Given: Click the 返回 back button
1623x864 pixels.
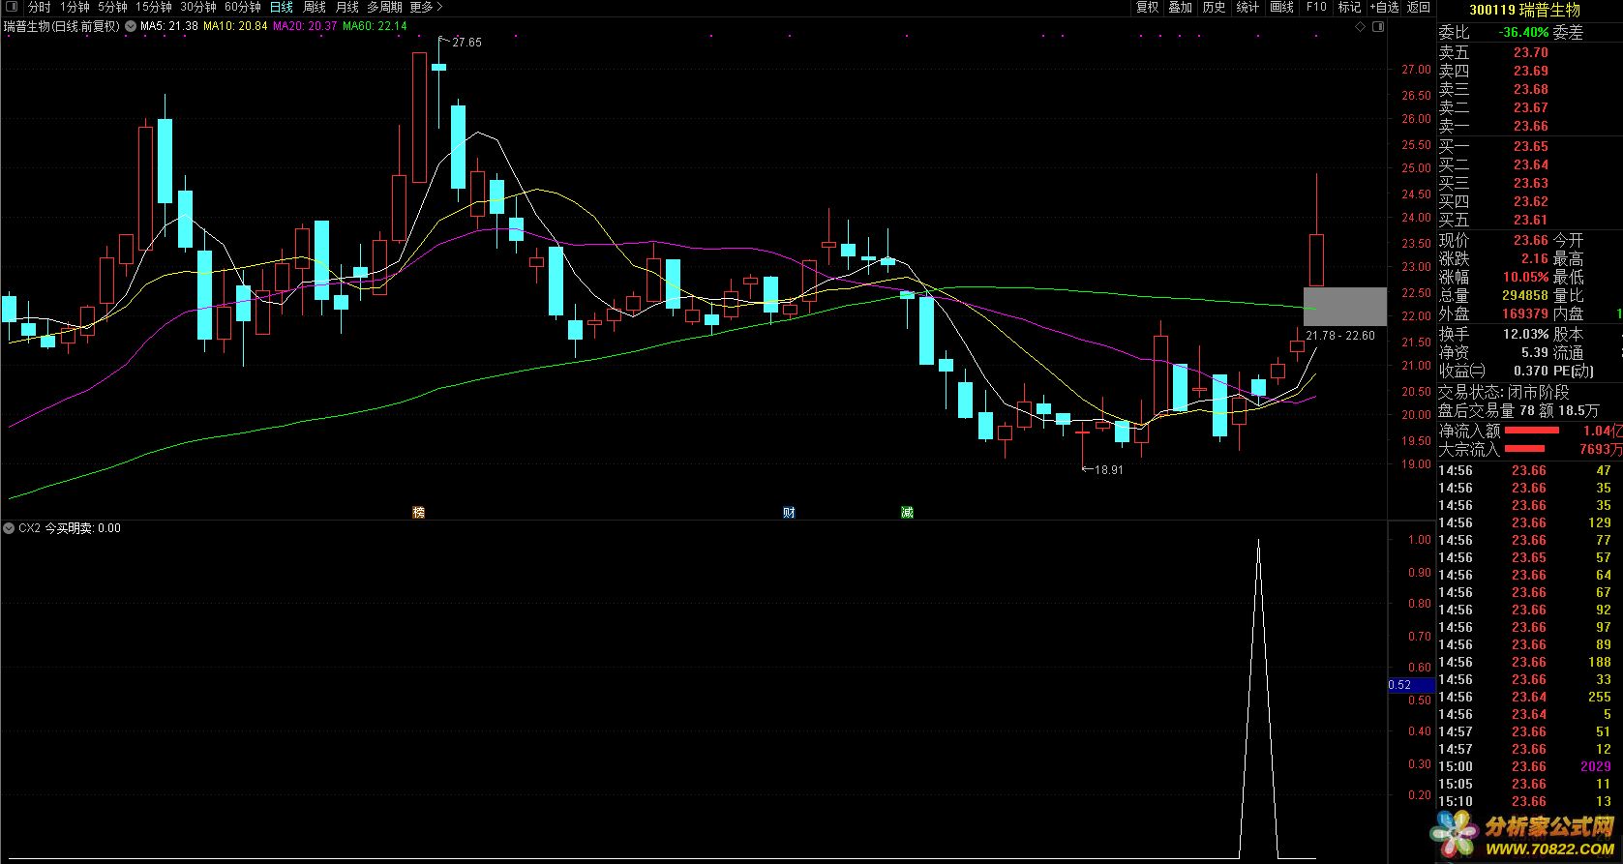Looking at the screenshot, I should click(1419, 7).
